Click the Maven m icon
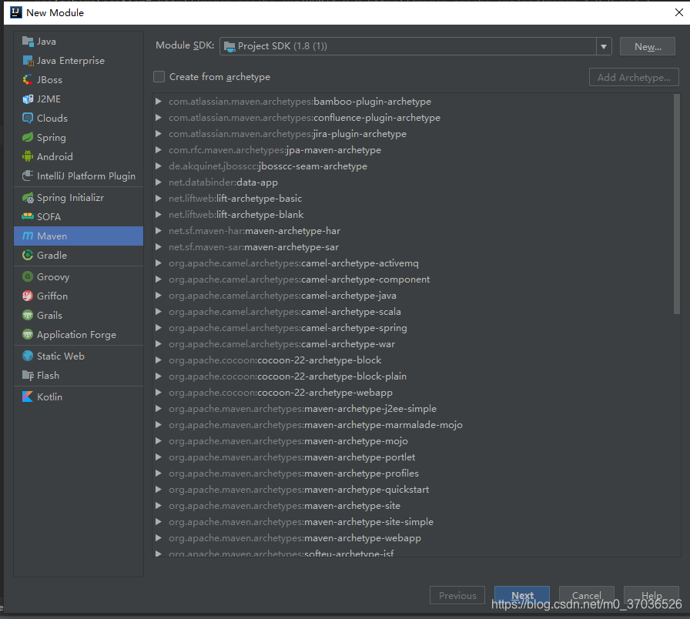Image resolution: width=690 pixels, height=619 pixels. click(x=28, y=236)
